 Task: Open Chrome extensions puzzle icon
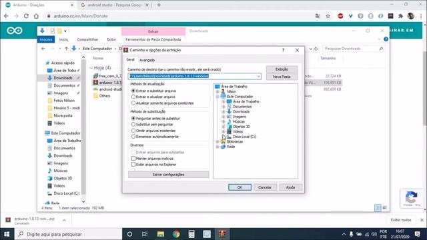click(400, 16)
